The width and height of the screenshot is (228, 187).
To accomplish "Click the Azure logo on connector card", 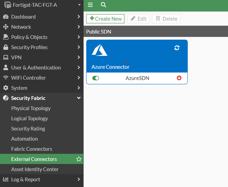I will click(x=99, y=51).
